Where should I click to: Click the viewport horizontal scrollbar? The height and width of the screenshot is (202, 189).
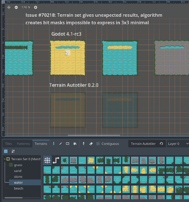[x=94, y=135]
